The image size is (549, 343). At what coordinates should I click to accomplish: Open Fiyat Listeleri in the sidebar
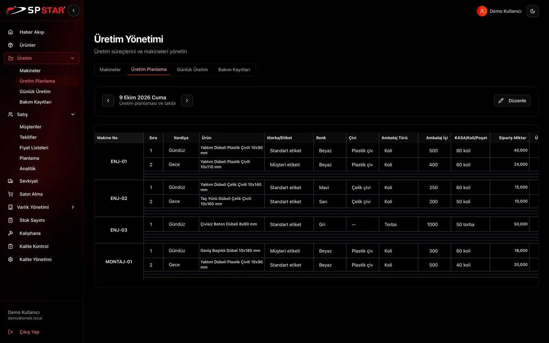[47, 148]
